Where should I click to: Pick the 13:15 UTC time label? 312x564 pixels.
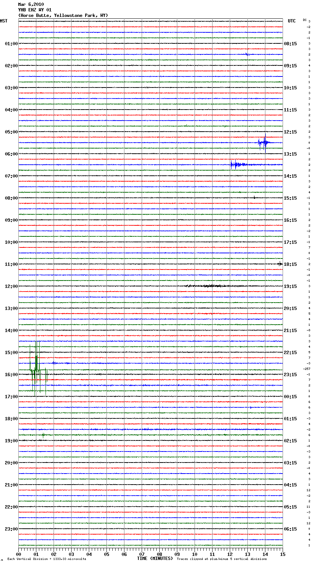290,154
